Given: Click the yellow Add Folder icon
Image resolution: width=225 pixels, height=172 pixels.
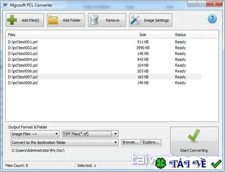Looking at the screenshot, I should click(53, 20).
